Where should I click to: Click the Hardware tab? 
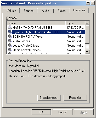point(79,10)
